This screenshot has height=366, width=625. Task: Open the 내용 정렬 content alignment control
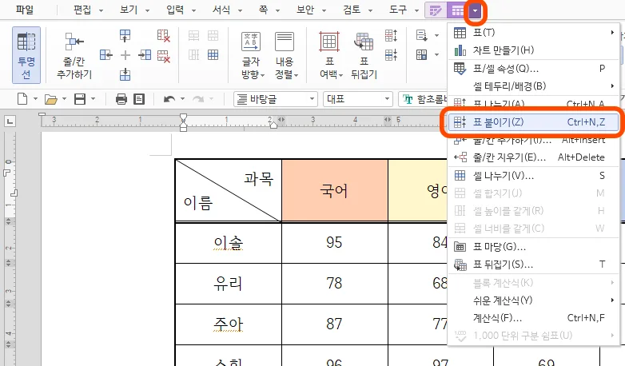(x=285, y=55)
